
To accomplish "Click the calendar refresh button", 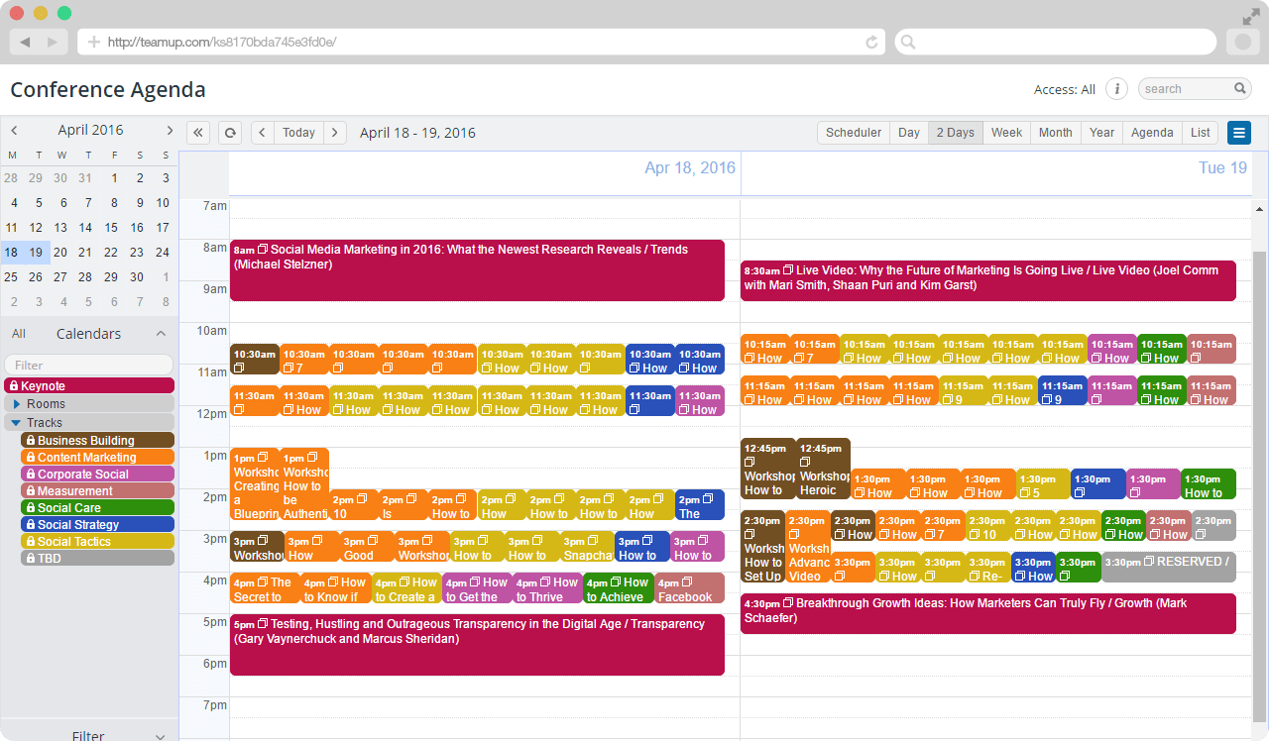I will click(229, 133).
